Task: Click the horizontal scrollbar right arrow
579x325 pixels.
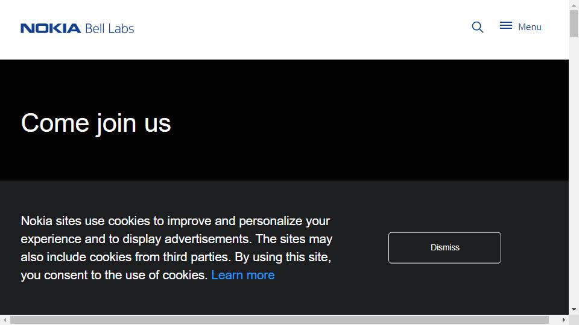Action: point(563,320)
